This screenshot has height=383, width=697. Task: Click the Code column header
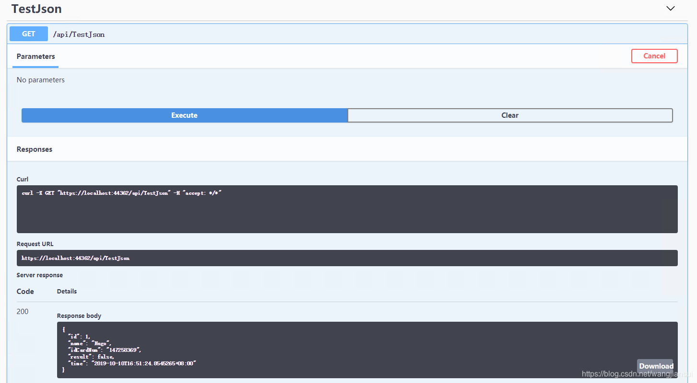coord(25,291)
